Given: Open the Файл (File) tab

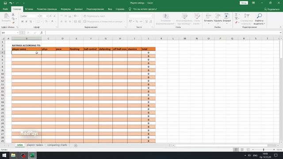Looking at the screenshot, I should pyautogui.click(x=5, y=9).
